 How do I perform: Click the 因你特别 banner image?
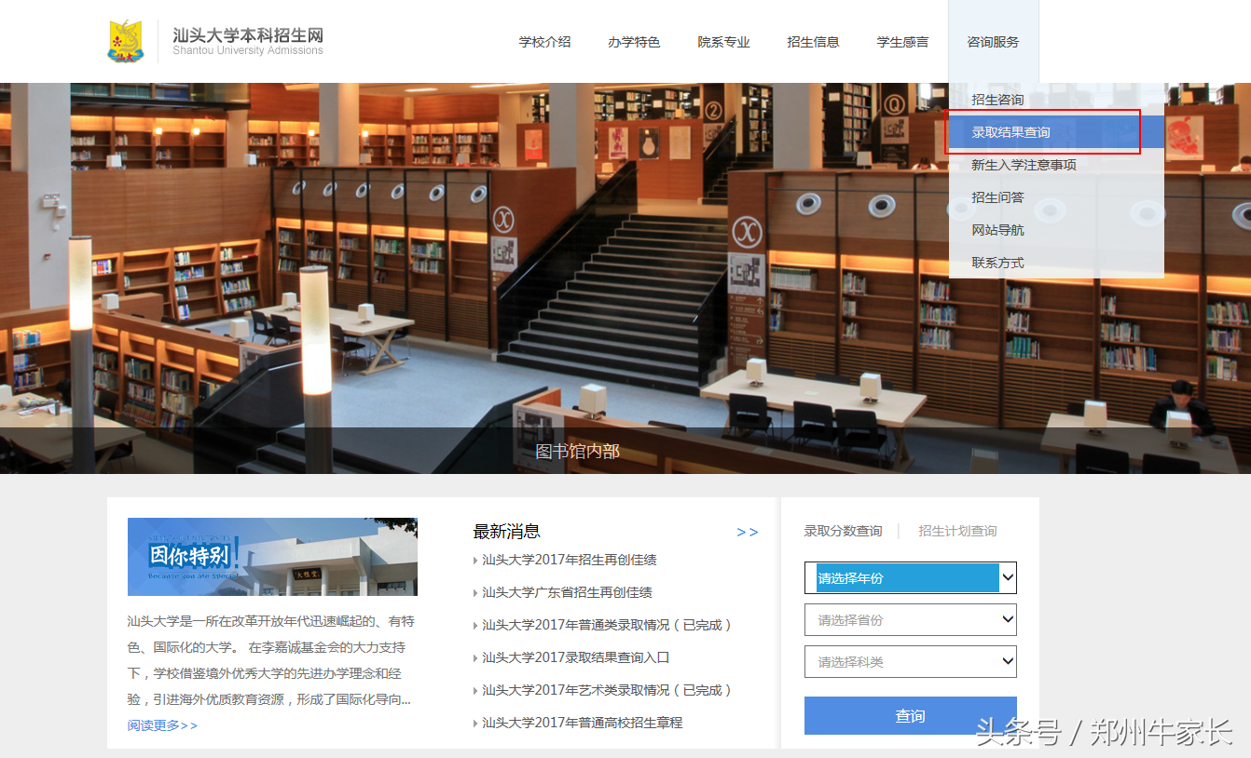coord(271,556)
